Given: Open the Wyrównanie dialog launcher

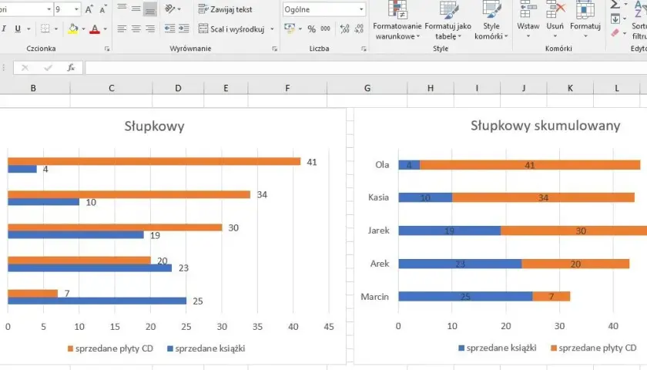Looking at the screenshot, I should click(274, 49).
